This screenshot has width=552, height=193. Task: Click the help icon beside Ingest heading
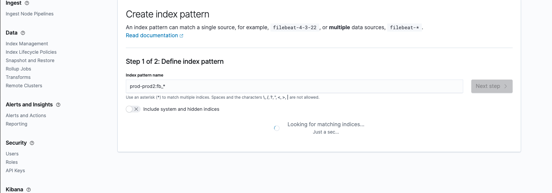[27, 3]
